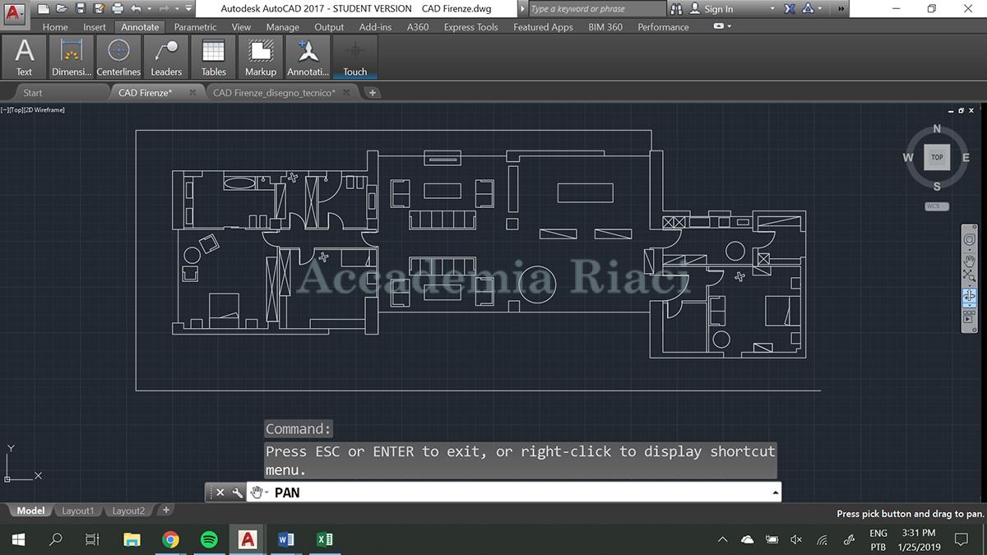Click the Undo arrow icon
This screenshot has height=555, width=987.
(x=137, y=8)
